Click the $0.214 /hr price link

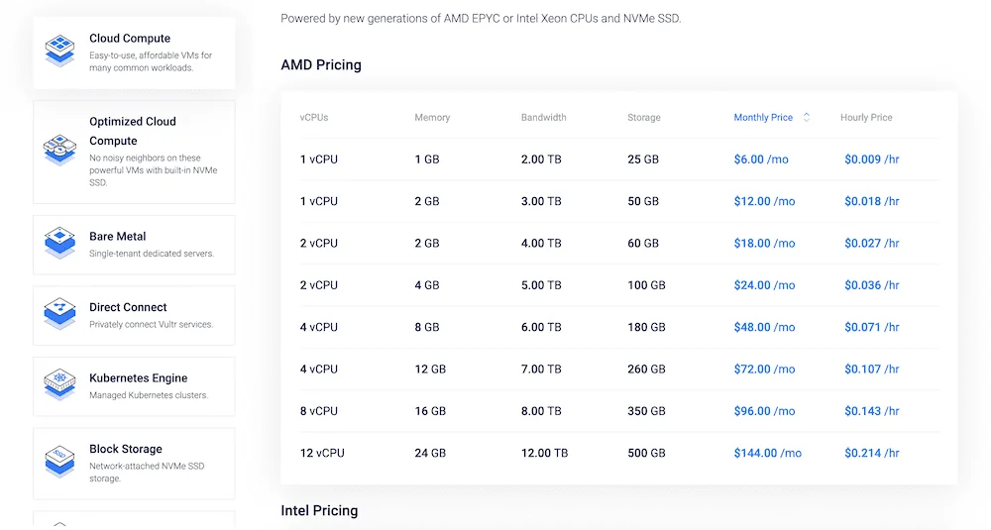click(x=871, y=453)
